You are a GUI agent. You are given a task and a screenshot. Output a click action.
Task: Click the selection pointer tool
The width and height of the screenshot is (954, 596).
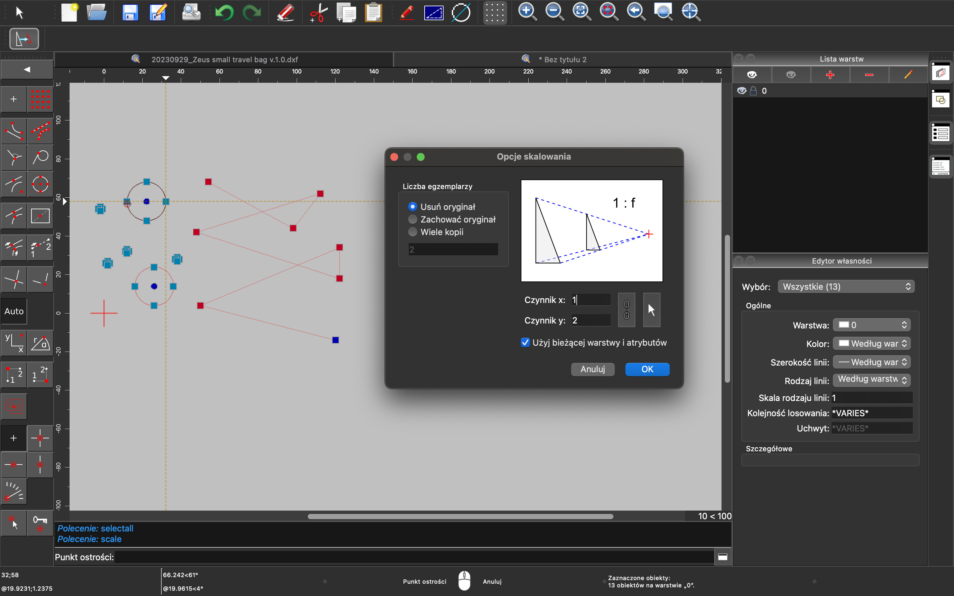19,13
